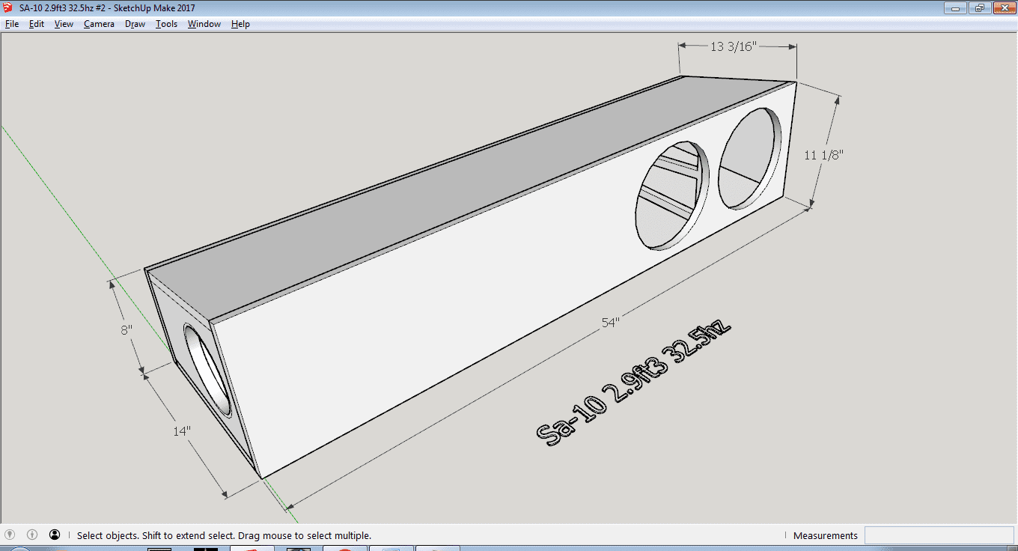Select the 54" dimension label
1018x551 pixels.
(611, 323)
